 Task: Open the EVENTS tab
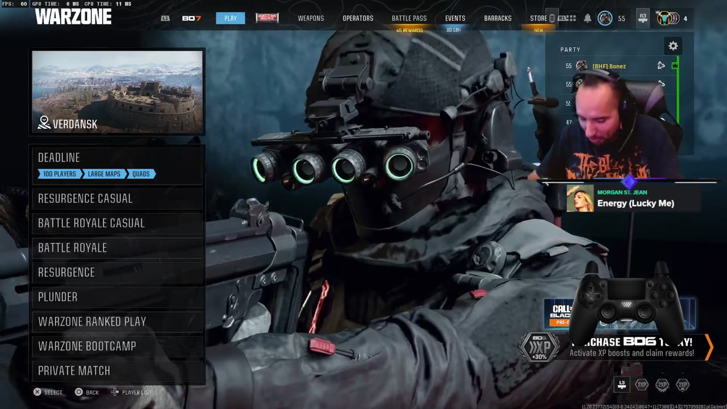(455, 18)
